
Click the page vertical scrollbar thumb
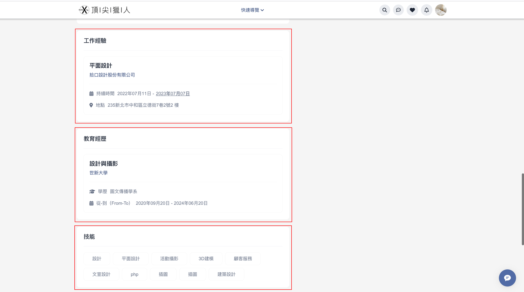click(x=522, y=209)
